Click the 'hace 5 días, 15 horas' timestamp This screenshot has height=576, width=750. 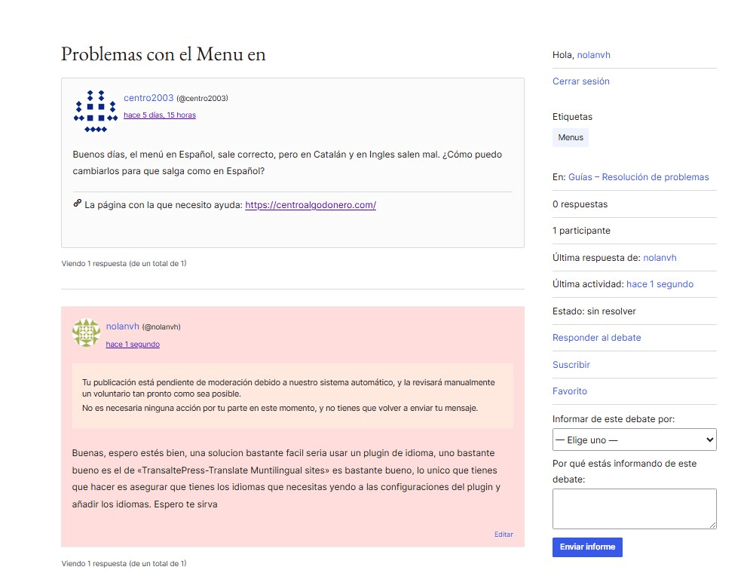point(160,115)
